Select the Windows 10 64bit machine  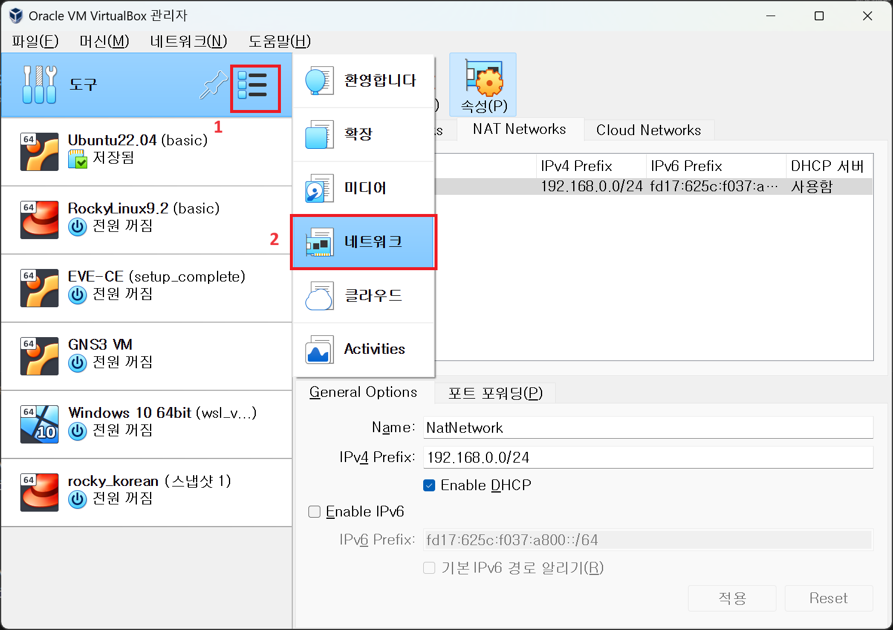[146, 424]
